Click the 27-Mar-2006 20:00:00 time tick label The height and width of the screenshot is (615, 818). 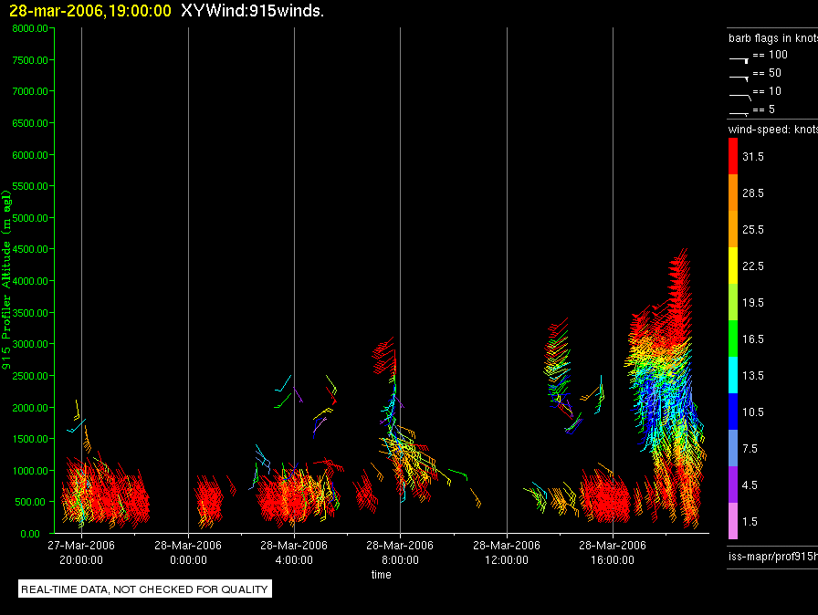81,552
